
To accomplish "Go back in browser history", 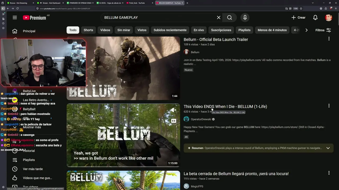I will [x=8, y=8].
